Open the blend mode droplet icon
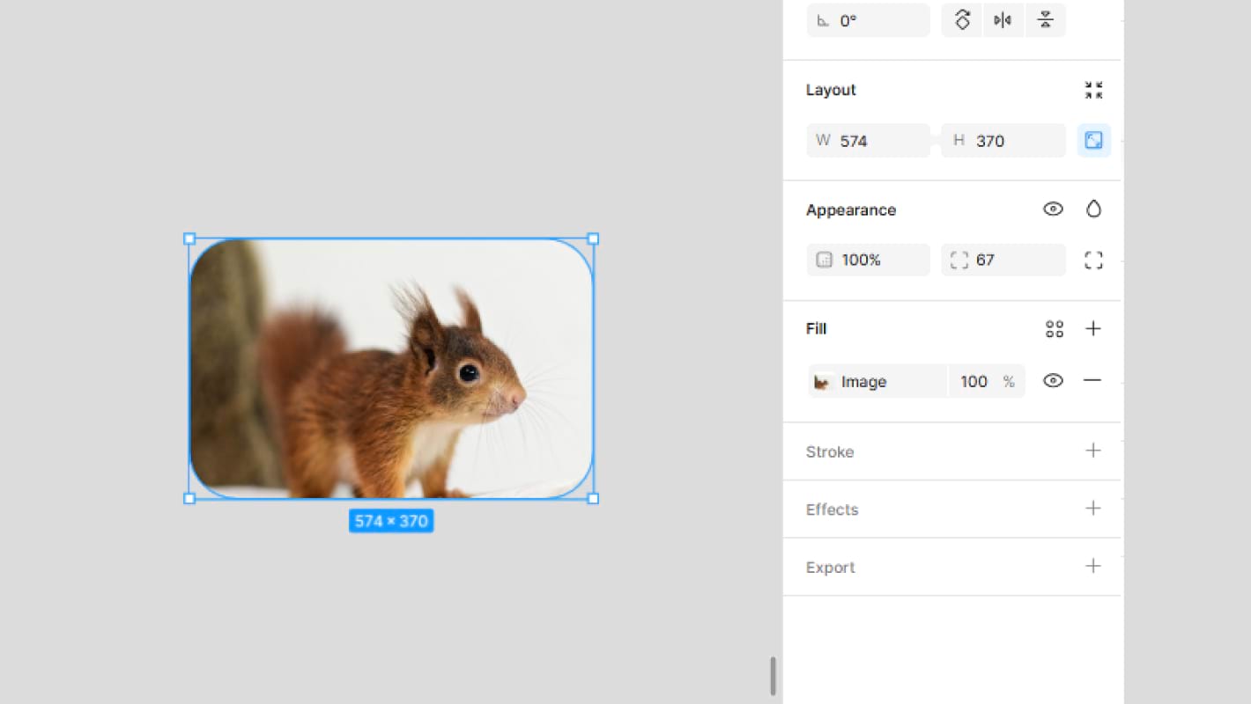Image resolution: width=1251 pixels, height=704 pixels. click(1093, 209)
